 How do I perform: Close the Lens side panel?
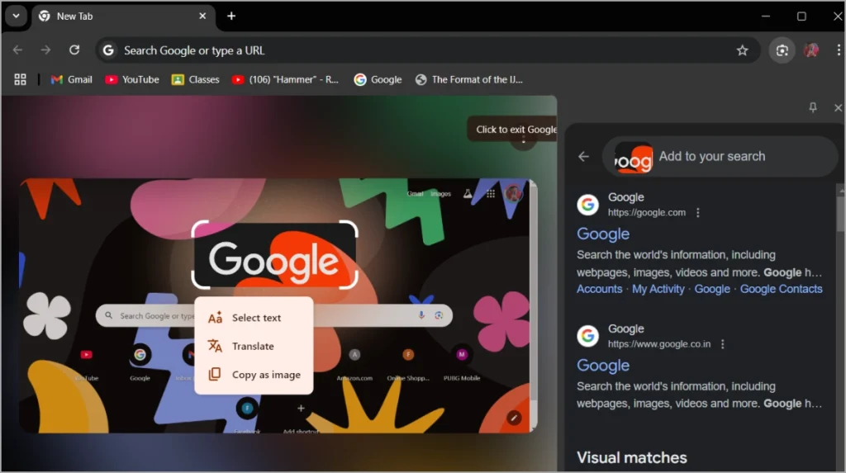pos(838,108)
